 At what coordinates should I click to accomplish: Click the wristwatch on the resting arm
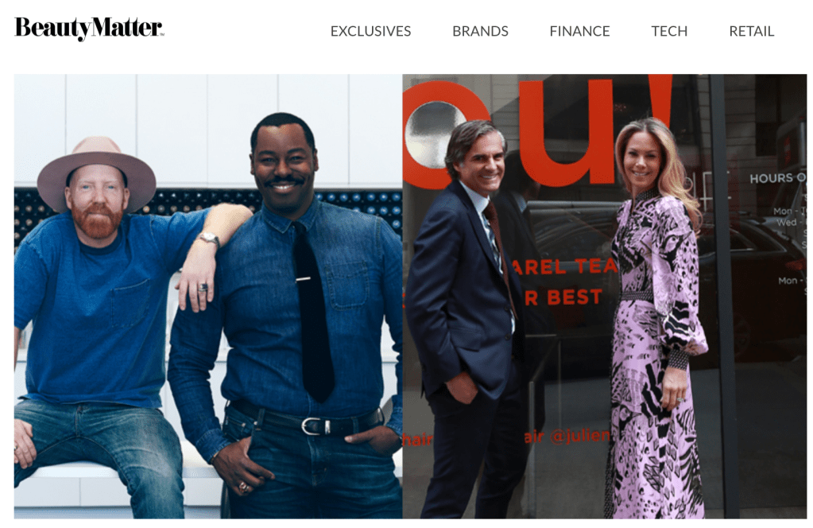209,239
